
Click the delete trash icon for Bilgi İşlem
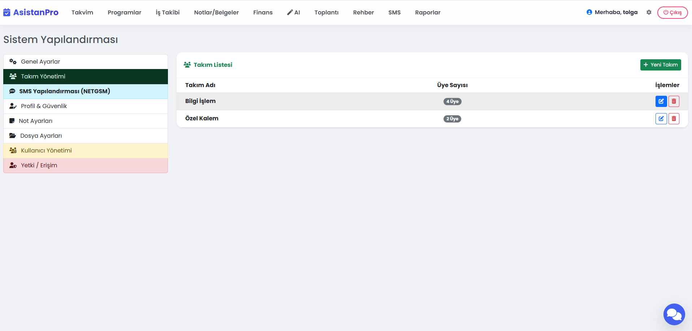click(x=674, y=102)
